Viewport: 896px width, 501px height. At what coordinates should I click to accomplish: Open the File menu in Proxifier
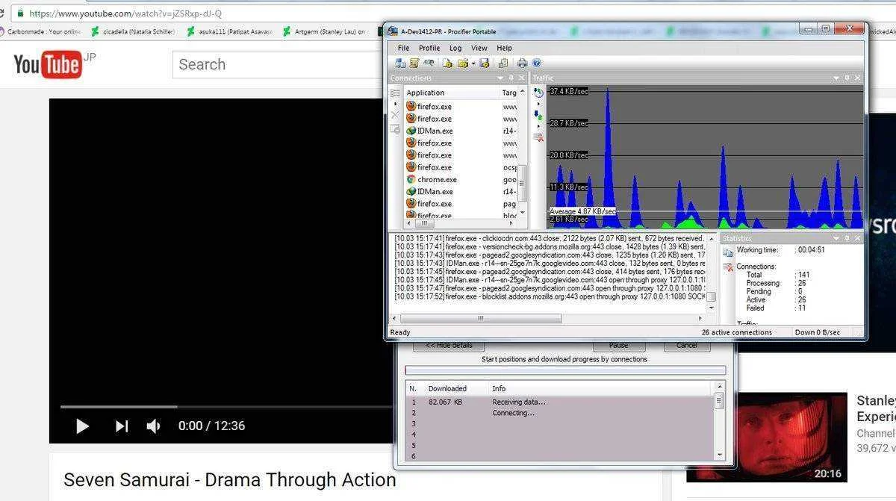point(403,48)
